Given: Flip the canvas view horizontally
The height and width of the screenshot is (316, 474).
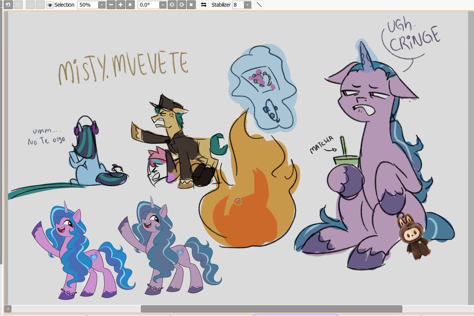Looking at the screenshot, I should (x=203, y=5).
